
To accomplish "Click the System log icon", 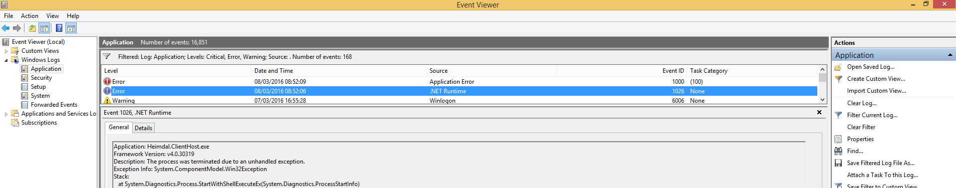I will [x=24, y=96].
